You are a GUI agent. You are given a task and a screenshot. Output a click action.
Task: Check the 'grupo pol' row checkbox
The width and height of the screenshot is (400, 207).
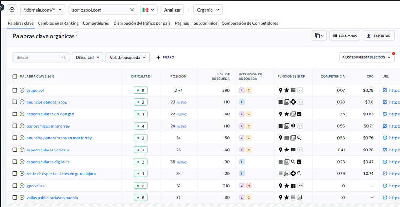(x=15, y=90)
